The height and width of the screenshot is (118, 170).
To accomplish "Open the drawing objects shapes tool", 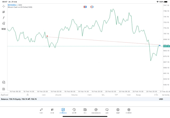I will point(4,23).
